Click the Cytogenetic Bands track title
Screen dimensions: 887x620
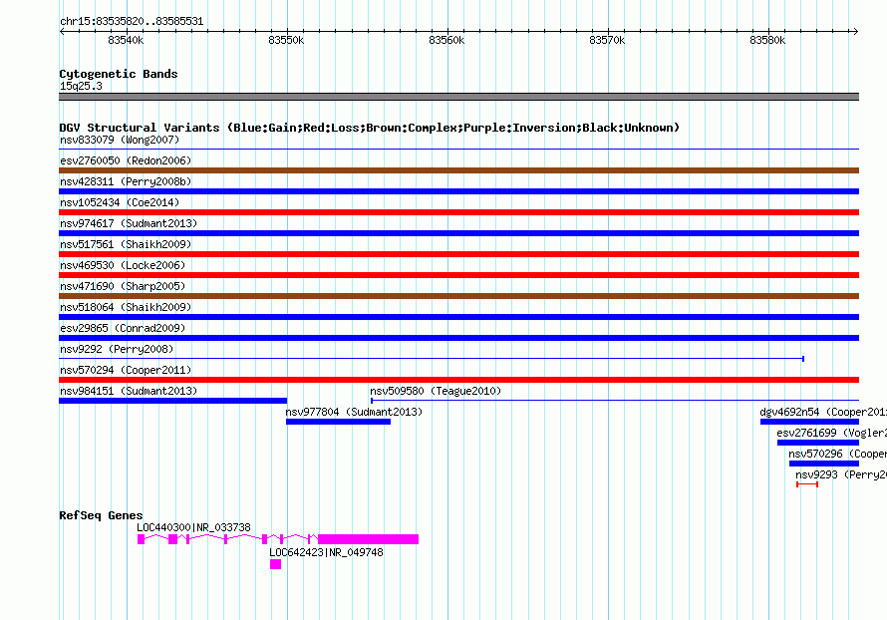tap(119, 74)
